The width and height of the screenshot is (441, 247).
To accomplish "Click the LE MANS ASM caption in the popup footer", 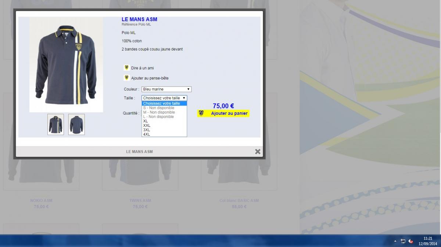I will point(139,151).
